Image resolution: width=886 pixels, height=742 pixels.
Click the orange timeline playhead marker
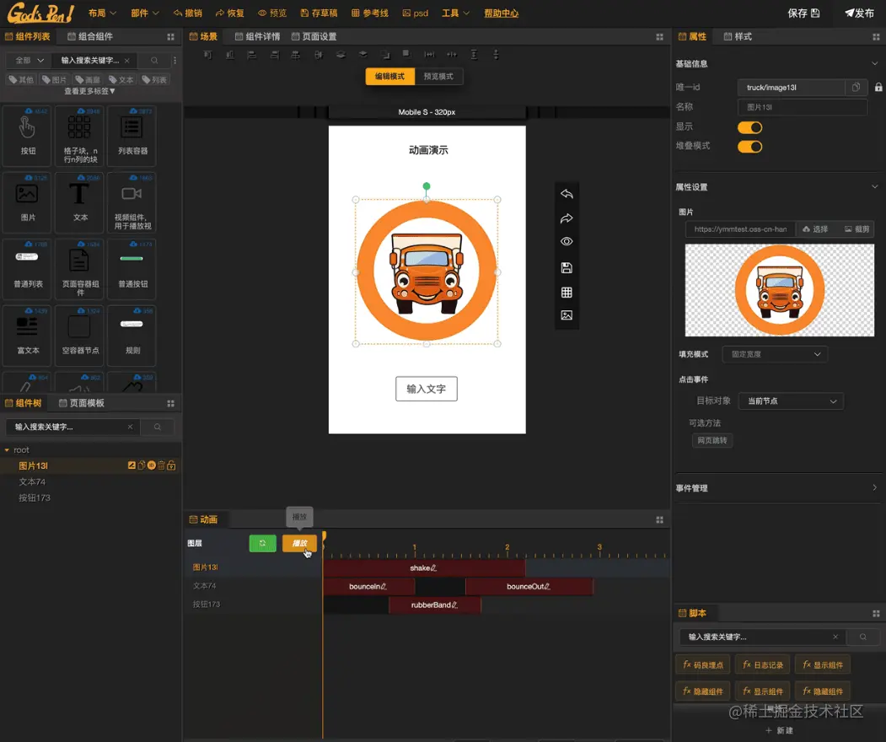(x=324, y=536)
